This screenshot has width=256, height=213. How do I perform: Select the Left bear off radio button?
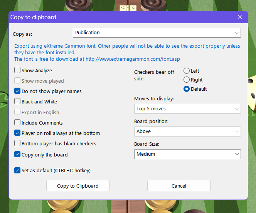tap(187, 71)
